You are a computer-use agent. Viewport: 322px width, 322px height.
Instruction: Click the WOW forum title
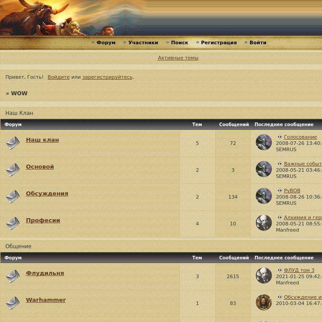19,93
